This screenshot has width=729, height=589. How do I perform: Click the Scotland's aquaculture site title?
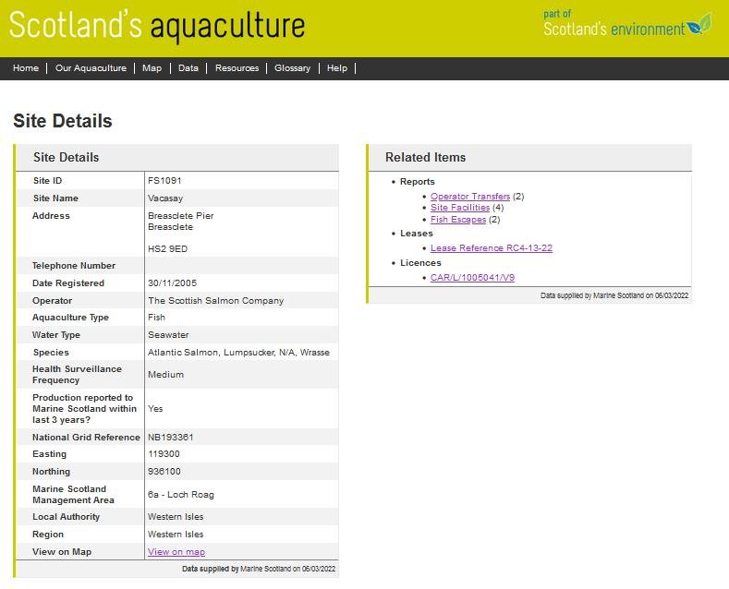tap(157, 26)
